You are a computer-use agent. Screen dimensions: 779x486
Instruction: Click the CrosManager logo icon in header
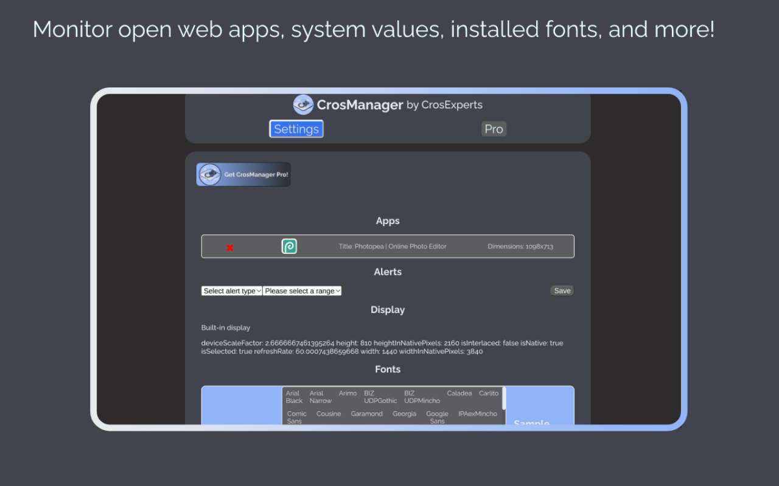tap(303, 104)
